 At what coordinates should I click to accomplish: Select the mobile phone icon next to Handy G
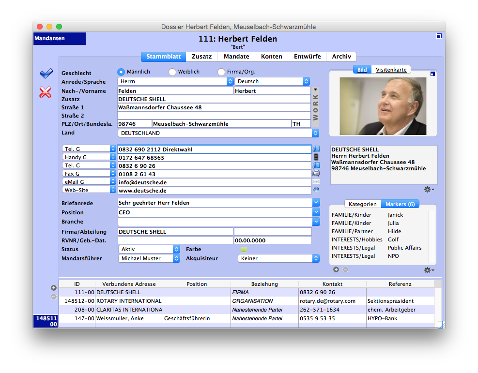pos(316,157)
